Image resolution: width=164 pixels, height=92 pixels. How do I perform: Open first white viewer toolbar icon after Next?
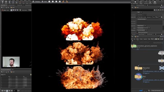[49, 2]
